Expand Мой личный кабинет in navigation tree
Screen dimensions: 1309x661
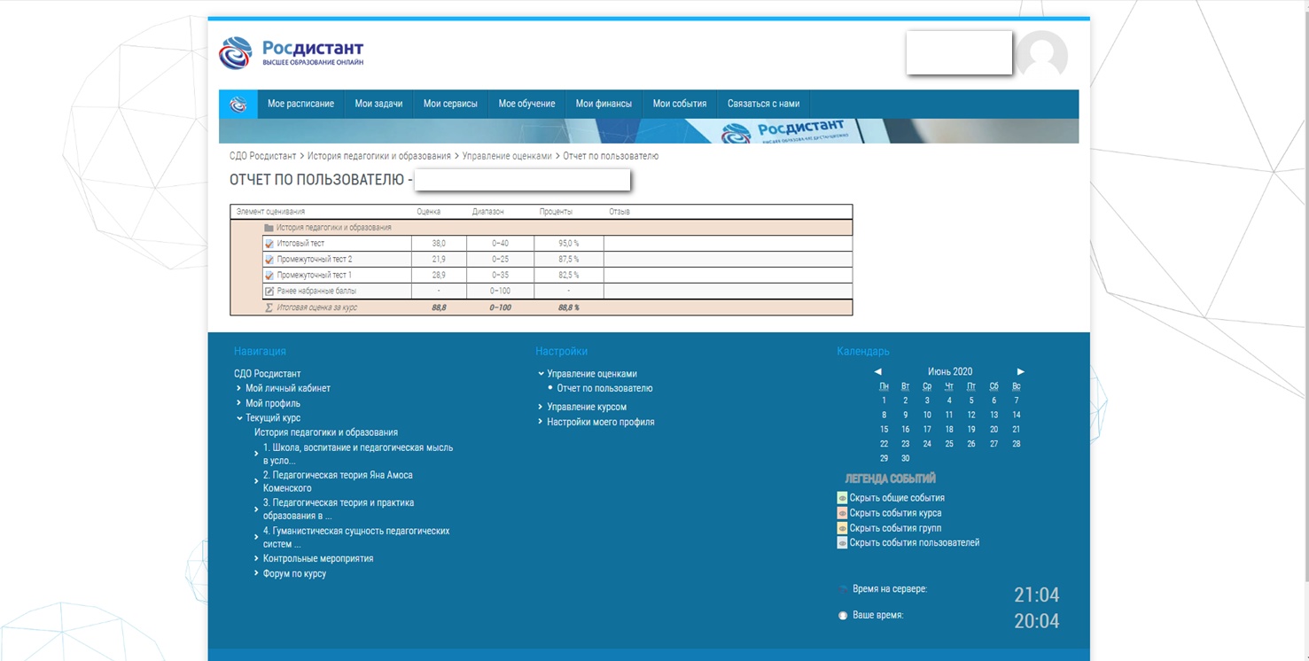pos(238,388)
